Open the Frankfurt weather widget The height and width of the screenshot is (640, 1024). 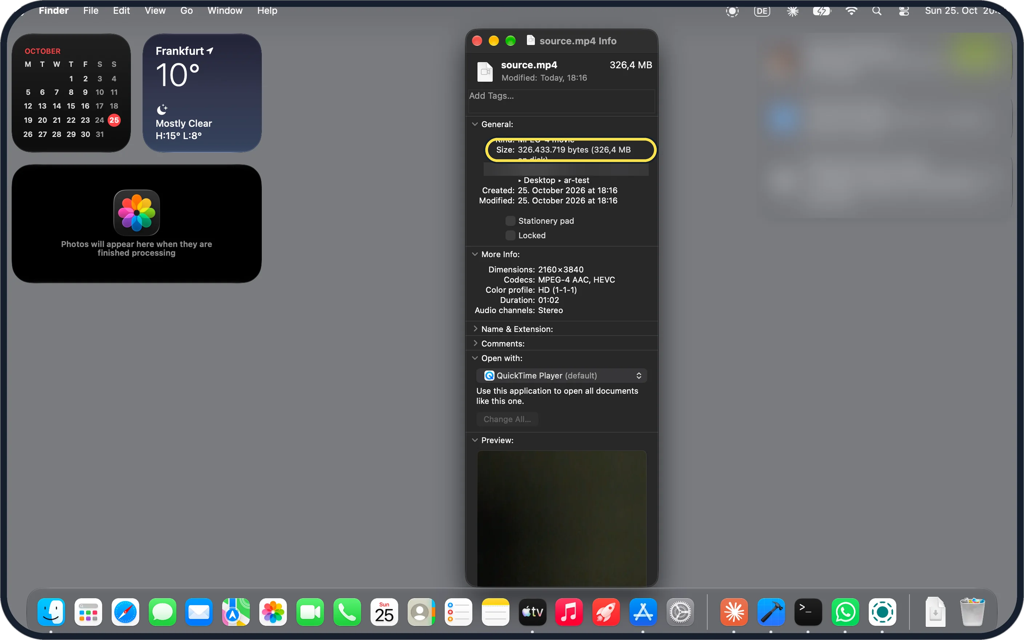pos(202,93)
